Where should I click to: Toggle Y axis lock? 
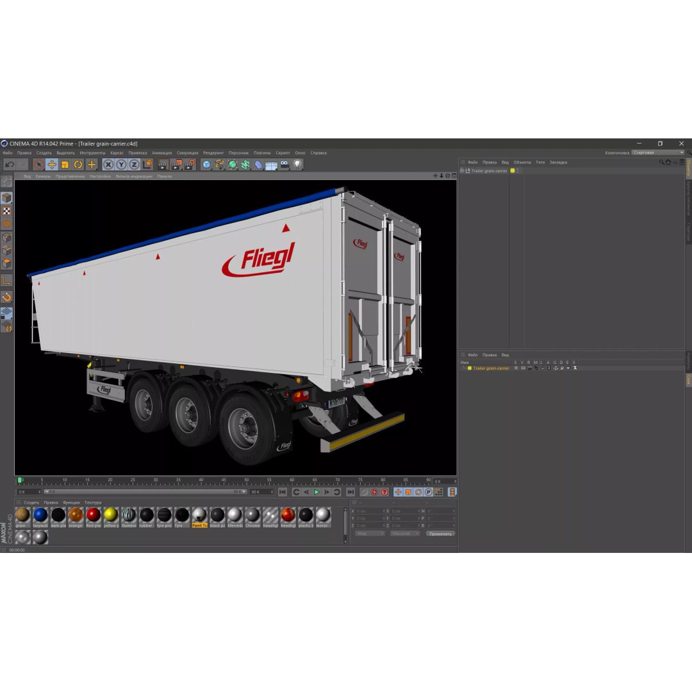coord(121,165)
